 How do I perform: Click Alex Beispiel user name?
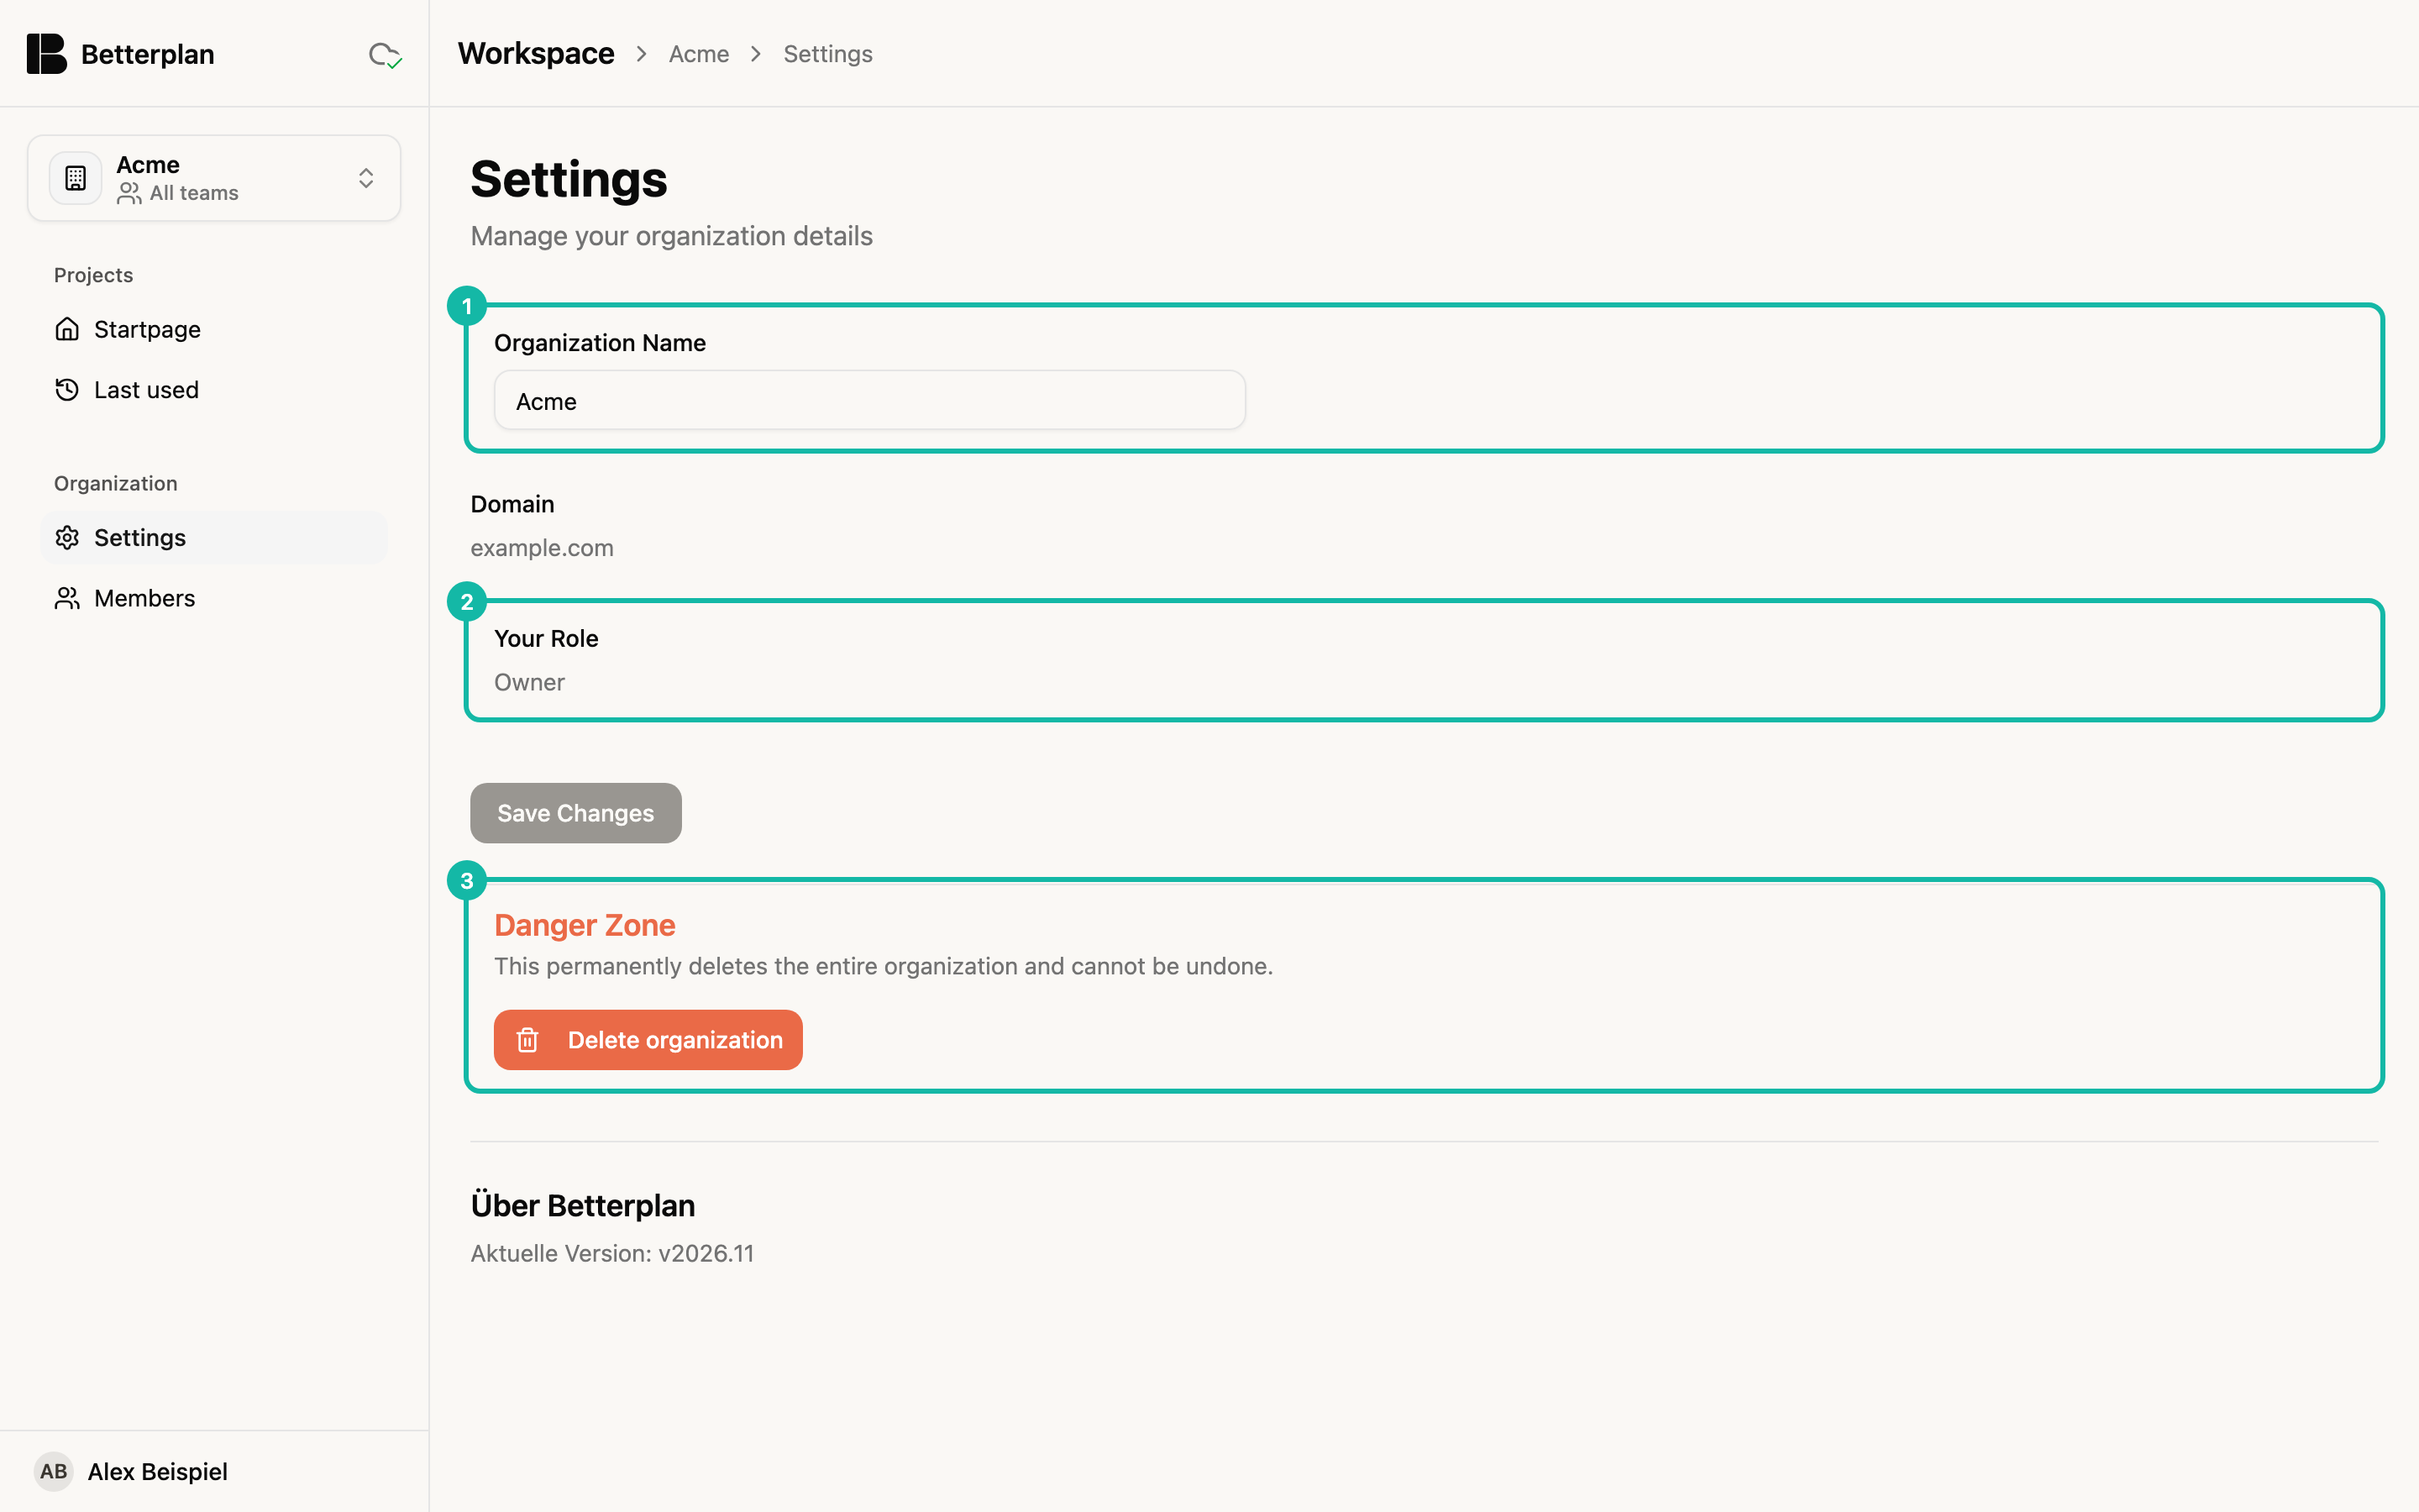pyautogui.click(x=158, y=1471)
